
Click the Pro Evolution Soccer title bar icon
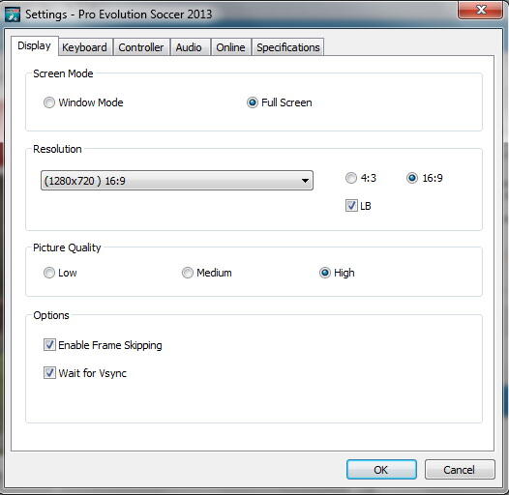click(x=13, y=15)
